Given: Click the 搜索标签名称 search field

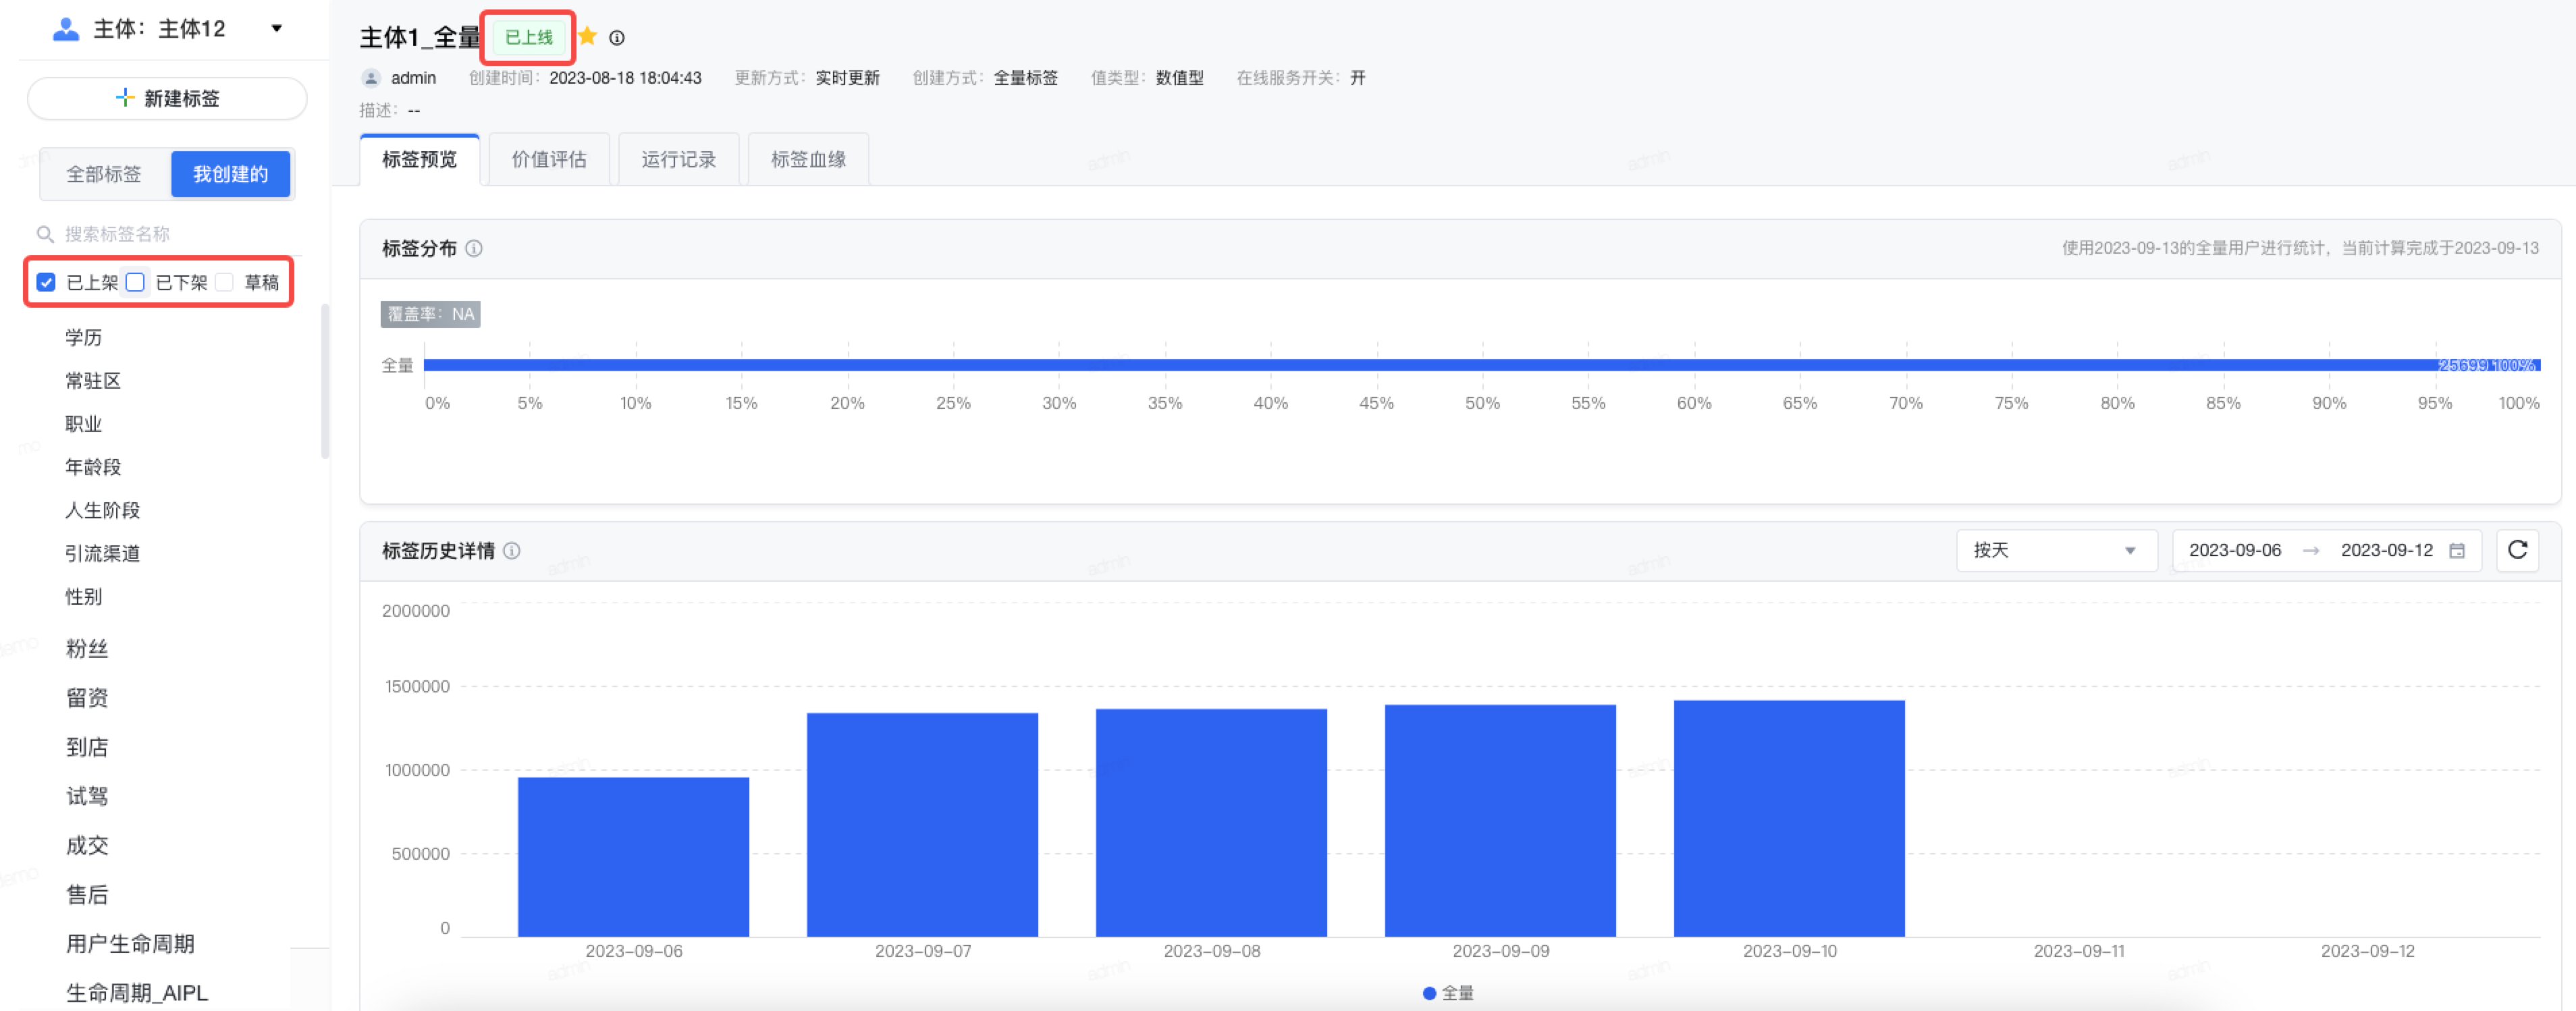Looking at the screenshot, I should 167,234.
